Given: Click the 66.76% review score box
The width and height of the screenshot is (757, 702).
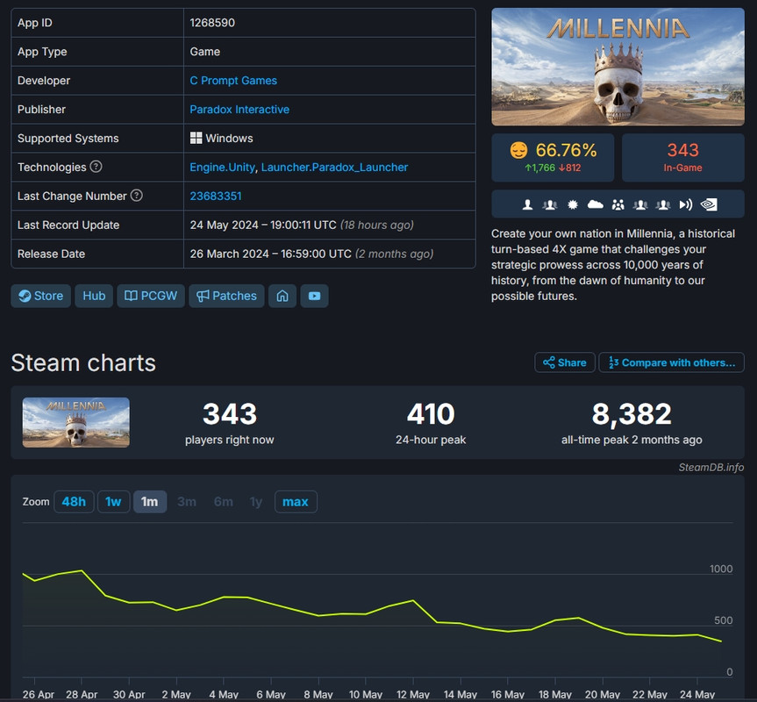Looking at the screenshot, I should pyautogui.click(x=553, y=157).
